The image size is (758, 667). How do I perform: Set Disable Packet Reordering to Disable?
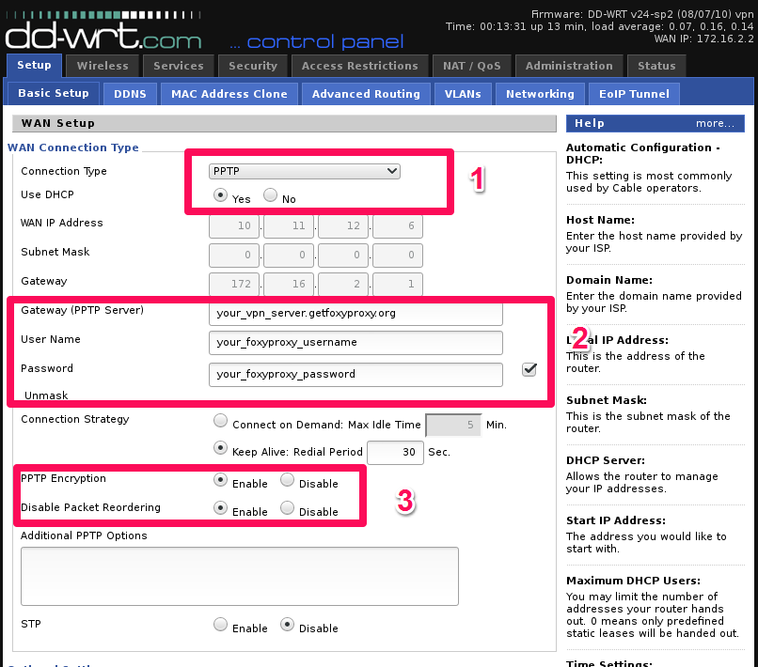[x=287, y=507]
